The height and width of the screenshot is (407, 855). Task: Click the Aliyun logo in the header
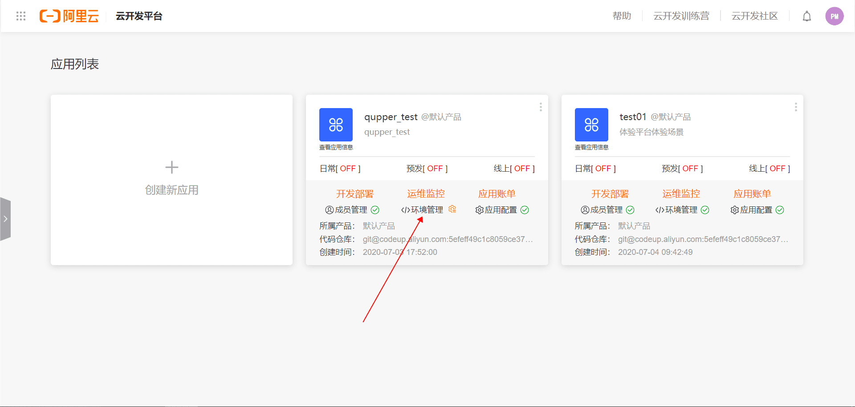(69, 16)
